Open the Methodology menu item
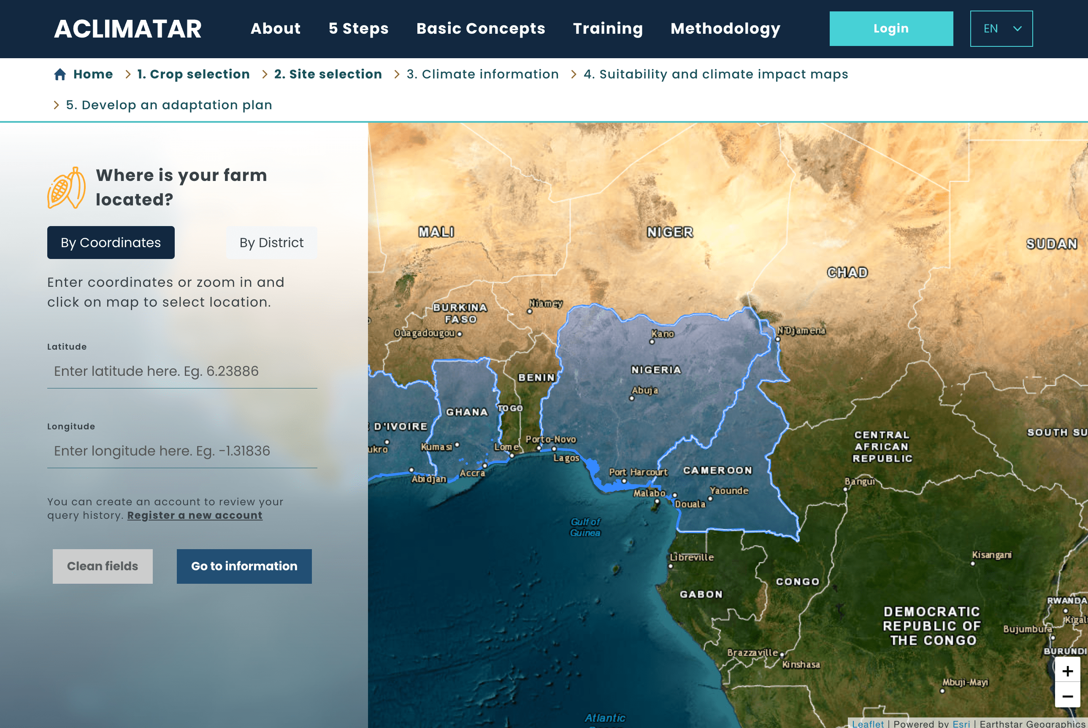This screenshot has height=728, width=1088. tap(725, 29)
